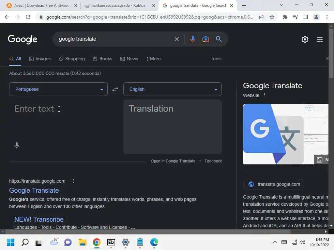Image resolution: width=334 pixels, height=250 pixels.
Task: Open Chat app from taskbar
Action: 68,242
